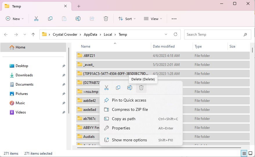Click Copy icon in the context menu
Screen dimensions: 255x157
click(118, 88)
